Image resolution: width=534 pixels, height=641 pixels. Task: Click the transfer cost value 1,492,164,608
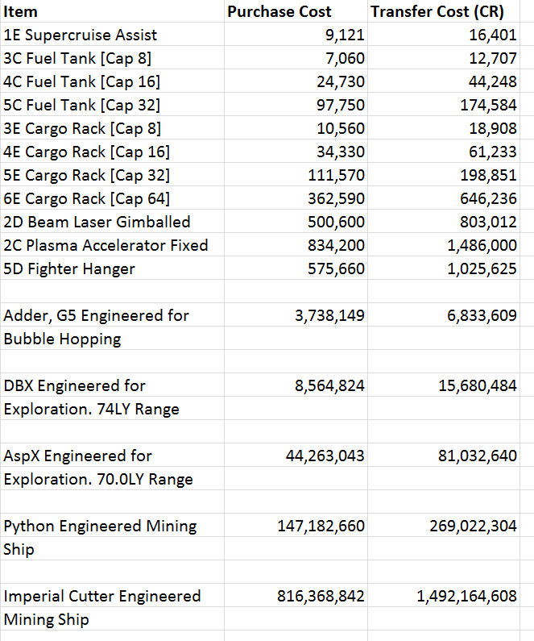[466, 596]
